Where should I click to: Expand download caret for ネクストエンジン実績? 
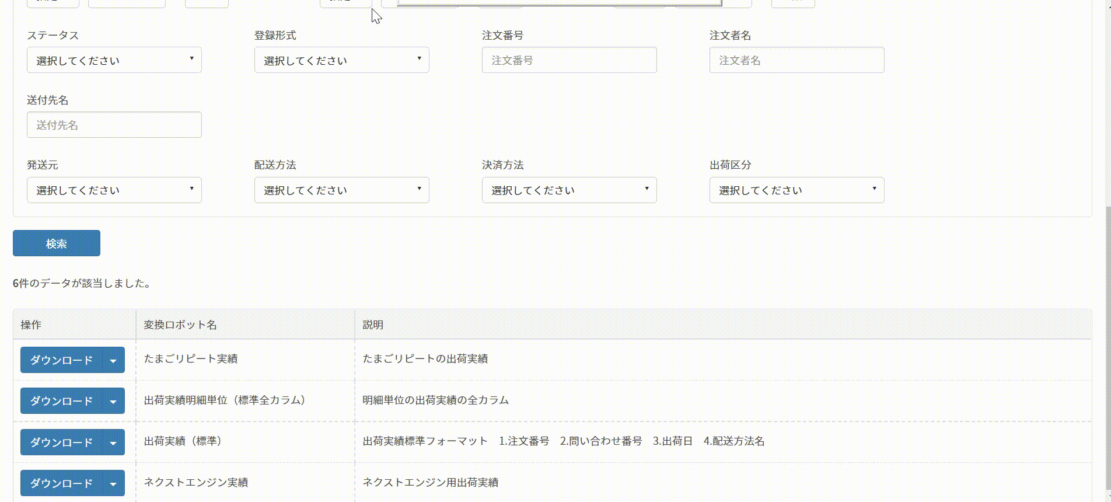coord(113,483)
